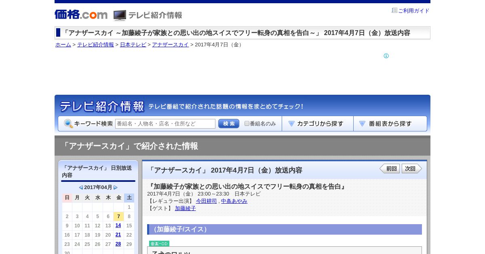Click the guide list icon beside ご利用ガイド
The width and height of the screenshot is (485, 254).
[394, 10]
